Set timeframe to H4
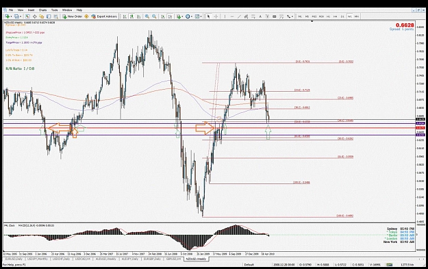428x269 pixels. [335, 16]
